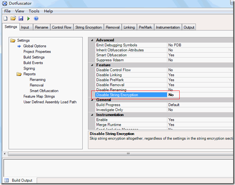235x185 pixels.
Task: Select Feature Map Strings tree node
Action: point(39,97)
